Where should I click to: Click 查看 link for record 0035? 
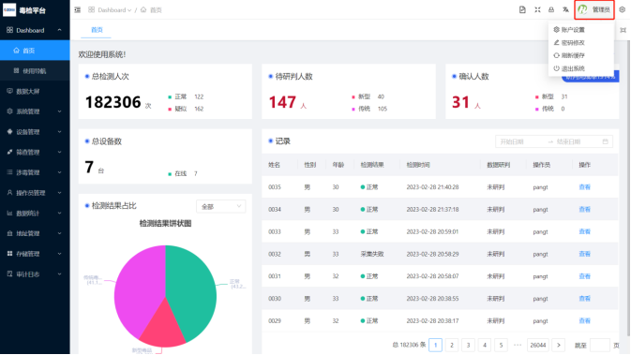(x=584, y=187)
